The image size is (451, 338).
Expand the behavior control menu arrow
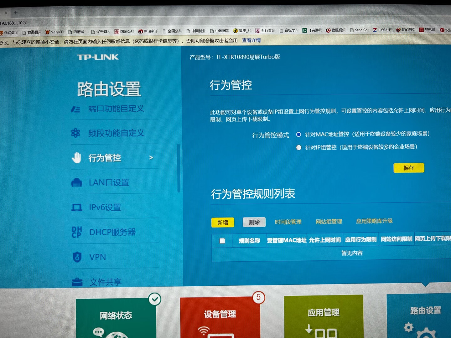point(151,157)
